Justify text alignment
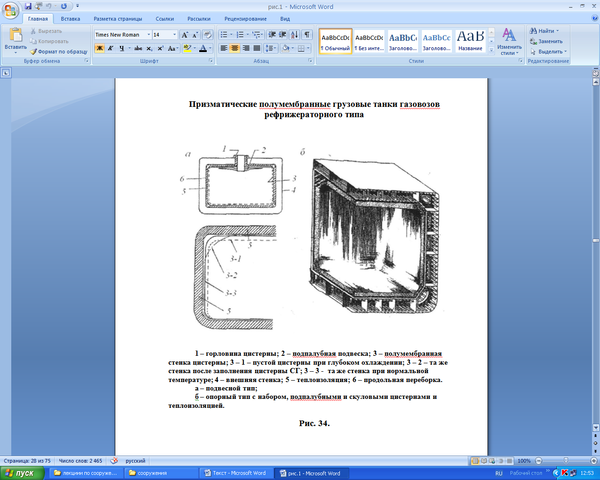The height and width of the screenshot is (480, 600). [256, 48]
